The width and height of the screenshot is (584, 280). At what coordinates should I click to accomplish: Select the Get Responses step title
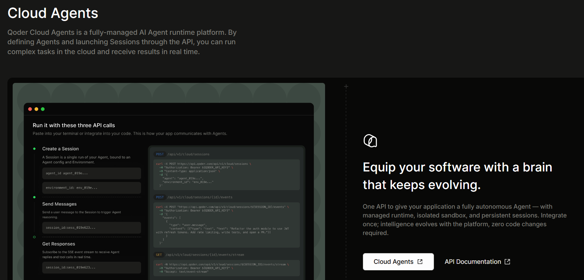point(59,244)
